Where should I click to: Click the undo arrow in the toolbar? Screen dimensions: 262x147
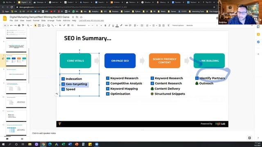(x=11, y=25)
